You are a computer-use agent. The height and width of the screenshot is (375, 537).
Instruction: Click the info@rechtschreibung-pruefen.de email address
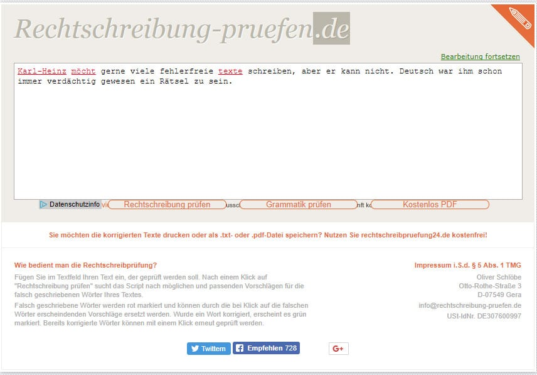tap(470, 305)
